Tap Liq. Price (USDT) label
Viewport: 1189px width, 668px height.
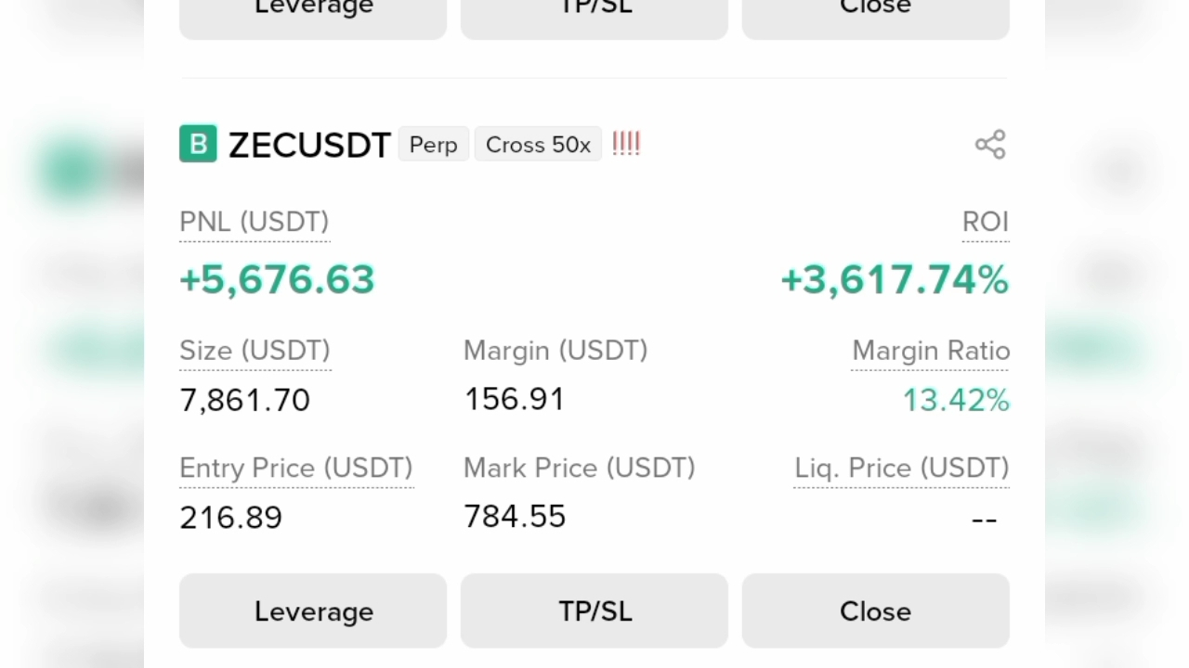(x=902, y=468)
